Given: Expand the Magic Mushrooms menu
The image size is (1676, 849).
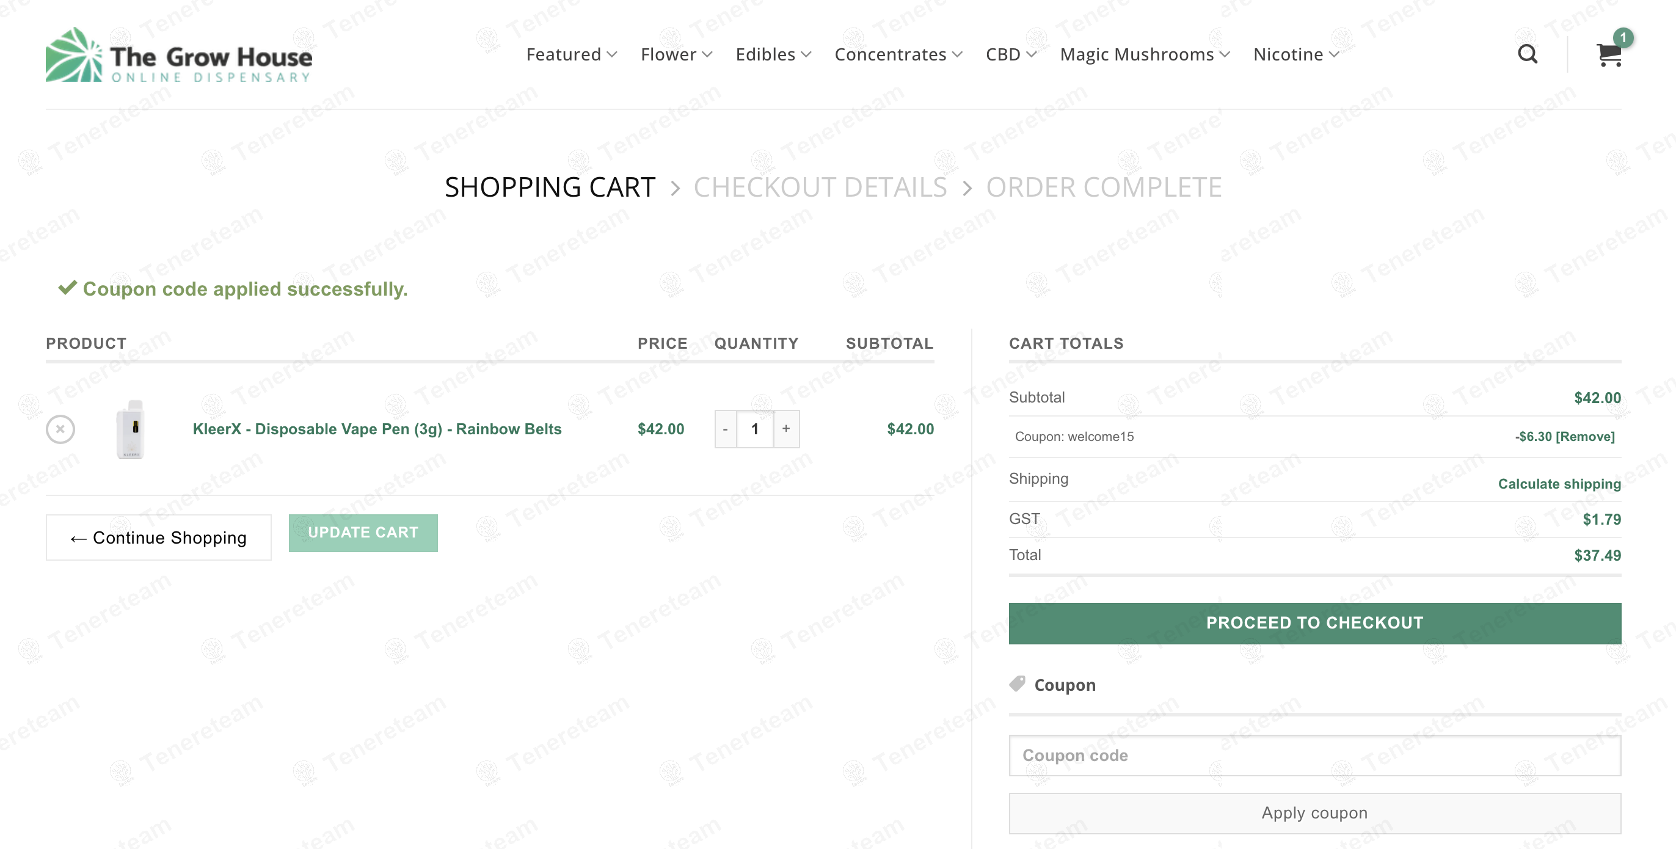Looking at the screenshot, I should [x=1145, y=54].
